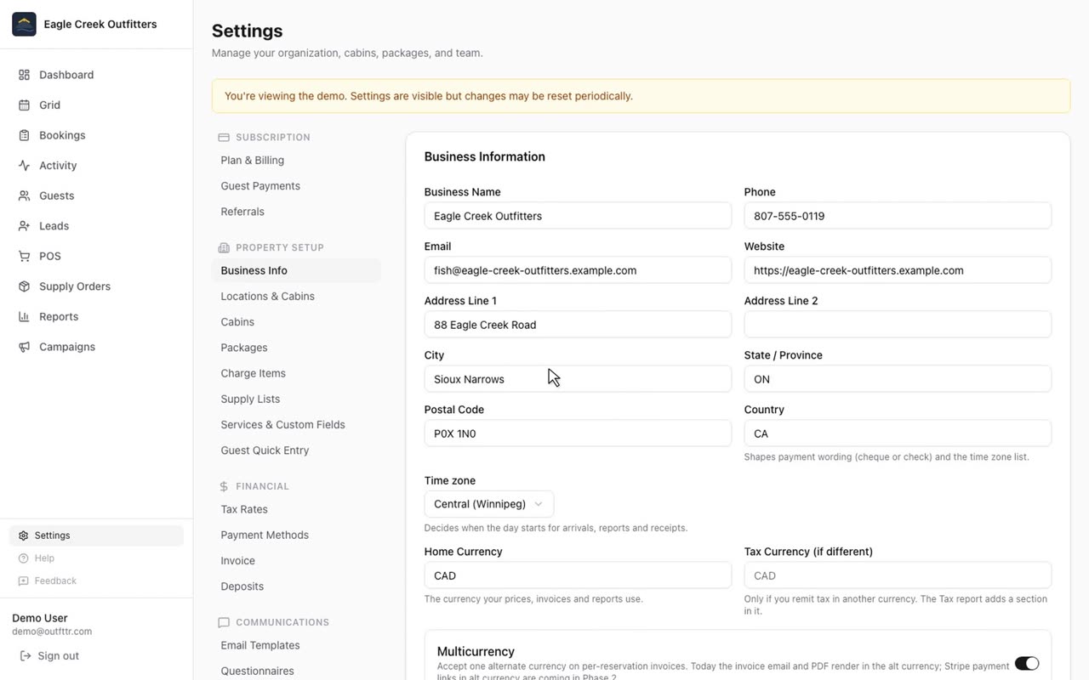Screen dimensions: 1089x680
Task: Click the empty Address Line 2 field
Action: point(898,325)
